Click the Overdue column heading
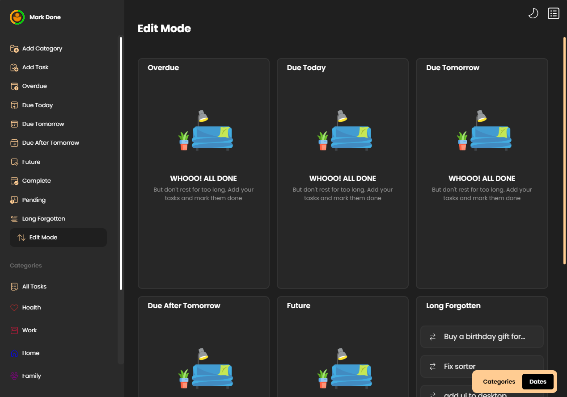The height and width of the screenshot is (397, 567). click(163, 68)
